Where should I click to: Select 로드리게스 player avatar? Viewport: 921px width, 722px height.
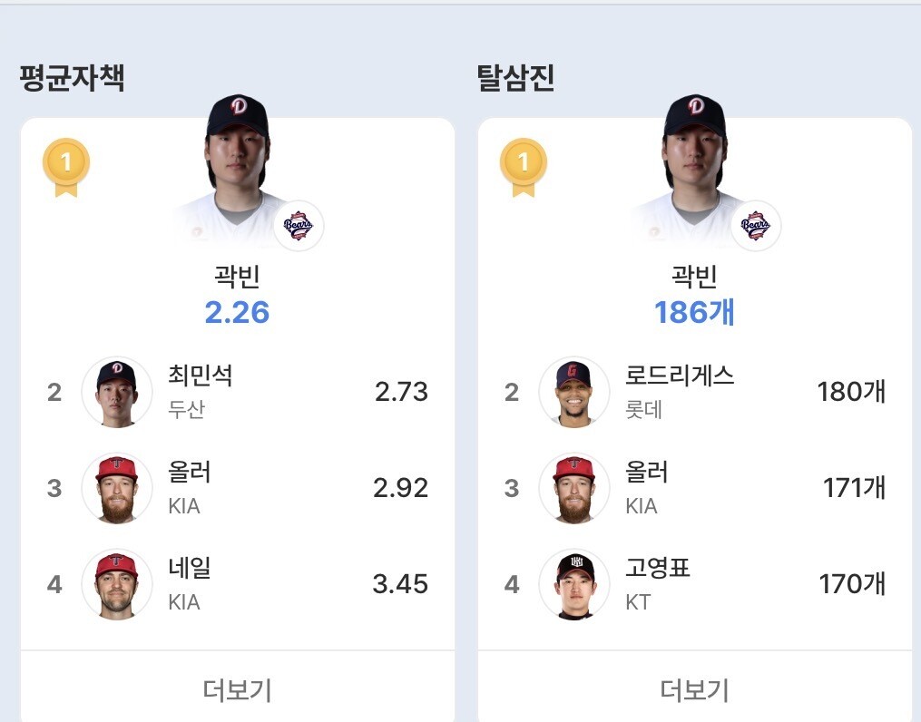573,392
